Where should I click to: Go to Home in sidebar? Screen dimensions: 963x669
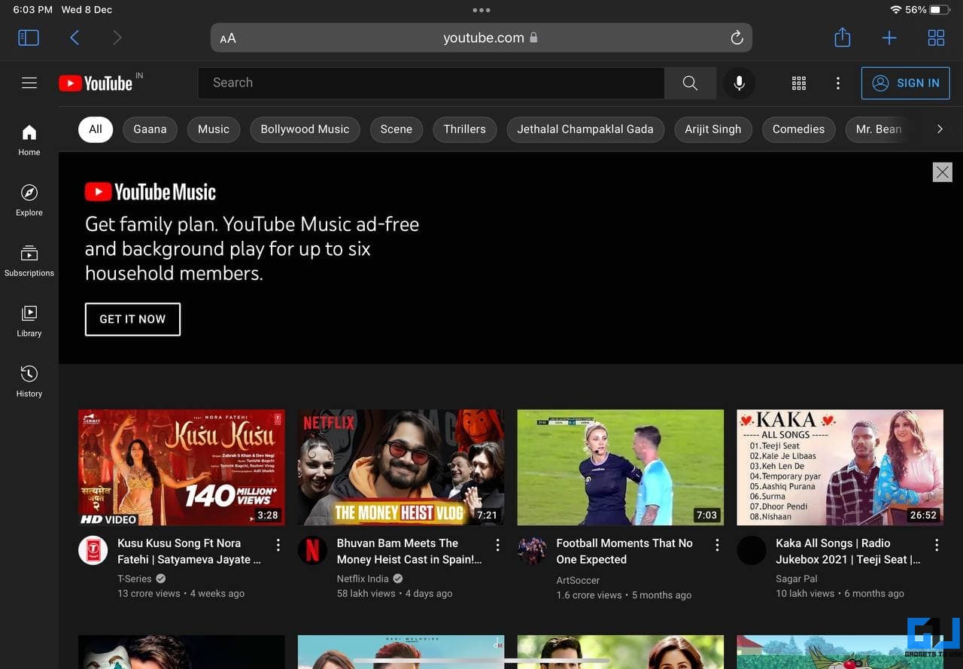[x=29, y=140]
